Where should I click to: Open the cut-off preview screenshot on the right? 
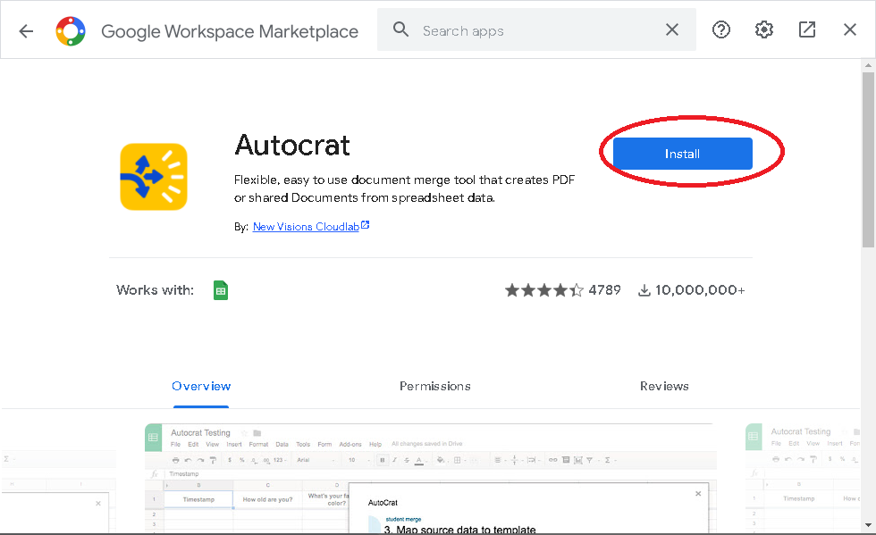click(x=803, y=478)
